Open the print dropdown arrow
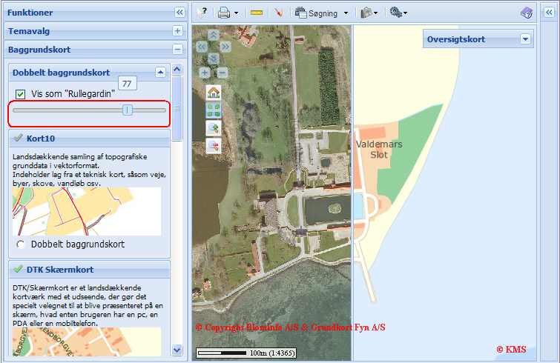Viewport: 560px width, 363px height. tap(236, 13)
